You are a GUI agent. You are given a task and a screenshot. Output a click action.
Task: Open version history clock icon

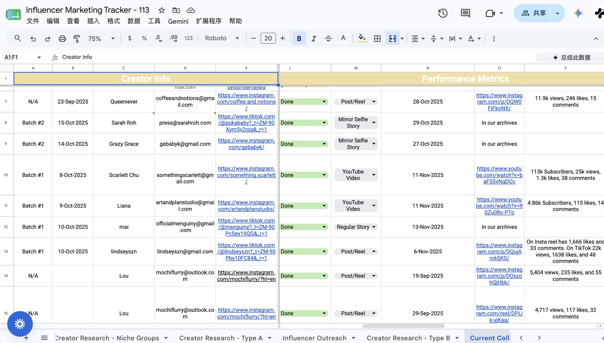point(443,13)
